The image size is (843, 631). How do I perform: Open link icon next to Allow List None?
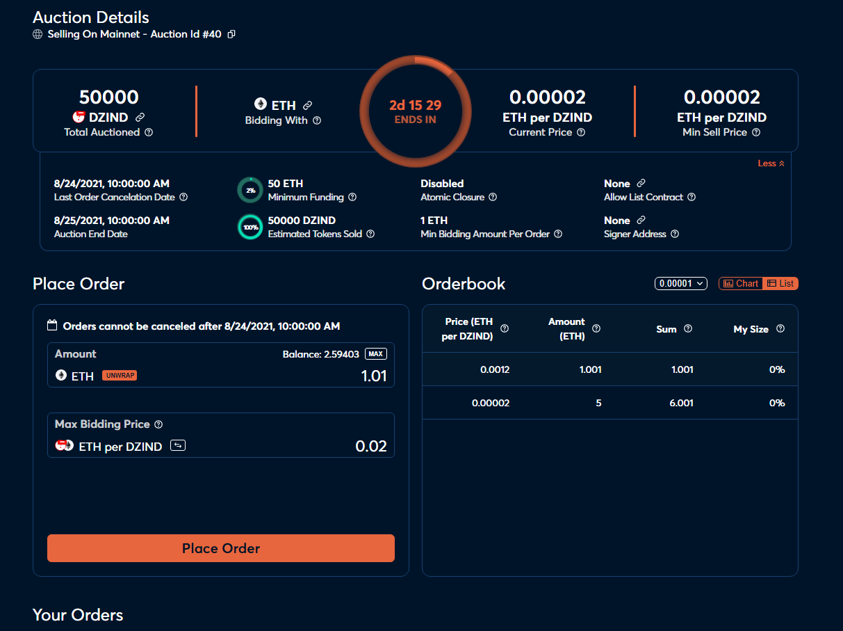[x=641, y=183]
